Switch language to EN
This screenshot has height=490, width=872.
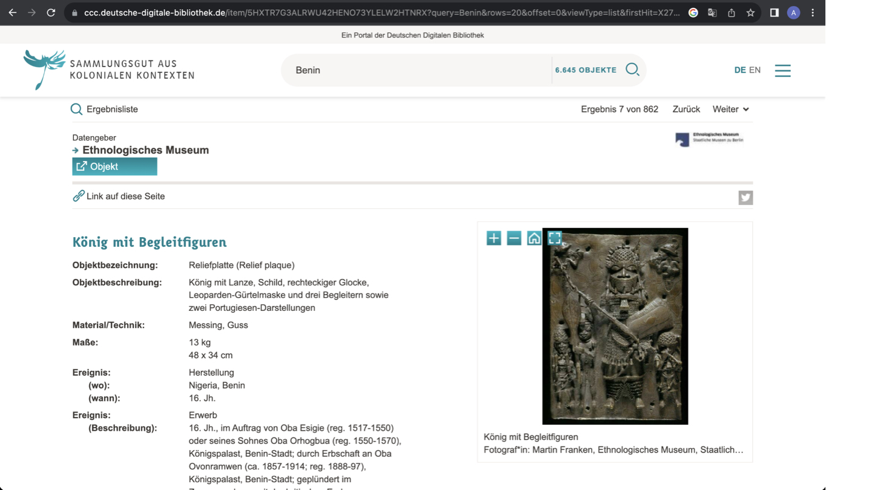point(755,70)
